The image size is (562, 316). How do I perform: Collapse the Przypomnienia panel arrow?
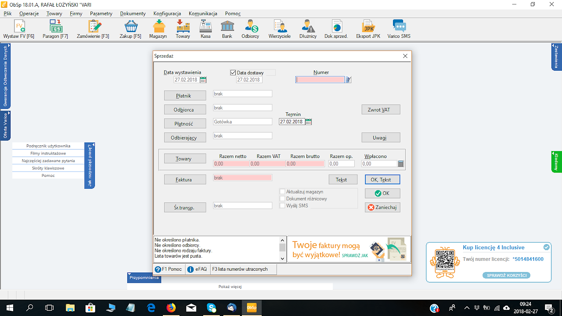coord(130,274)
